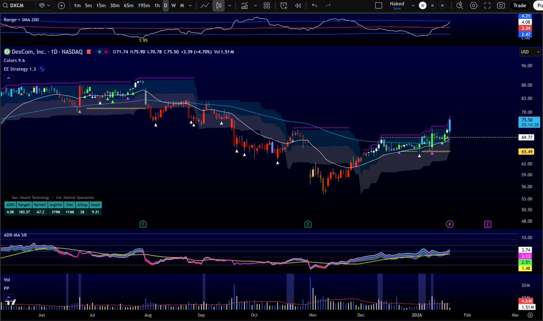Viewport: 543px width, 321px height.
Task: Click the purple E earnings marker near Feb
Action: (x=487, y=223)
